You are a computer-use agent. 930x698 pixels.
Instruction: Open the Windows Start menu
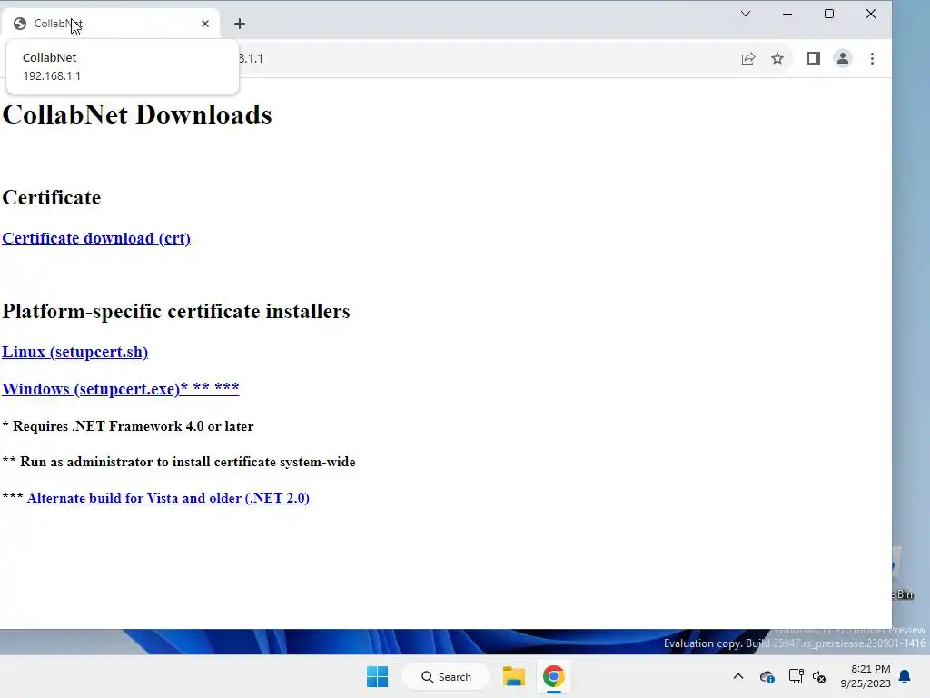377,676
